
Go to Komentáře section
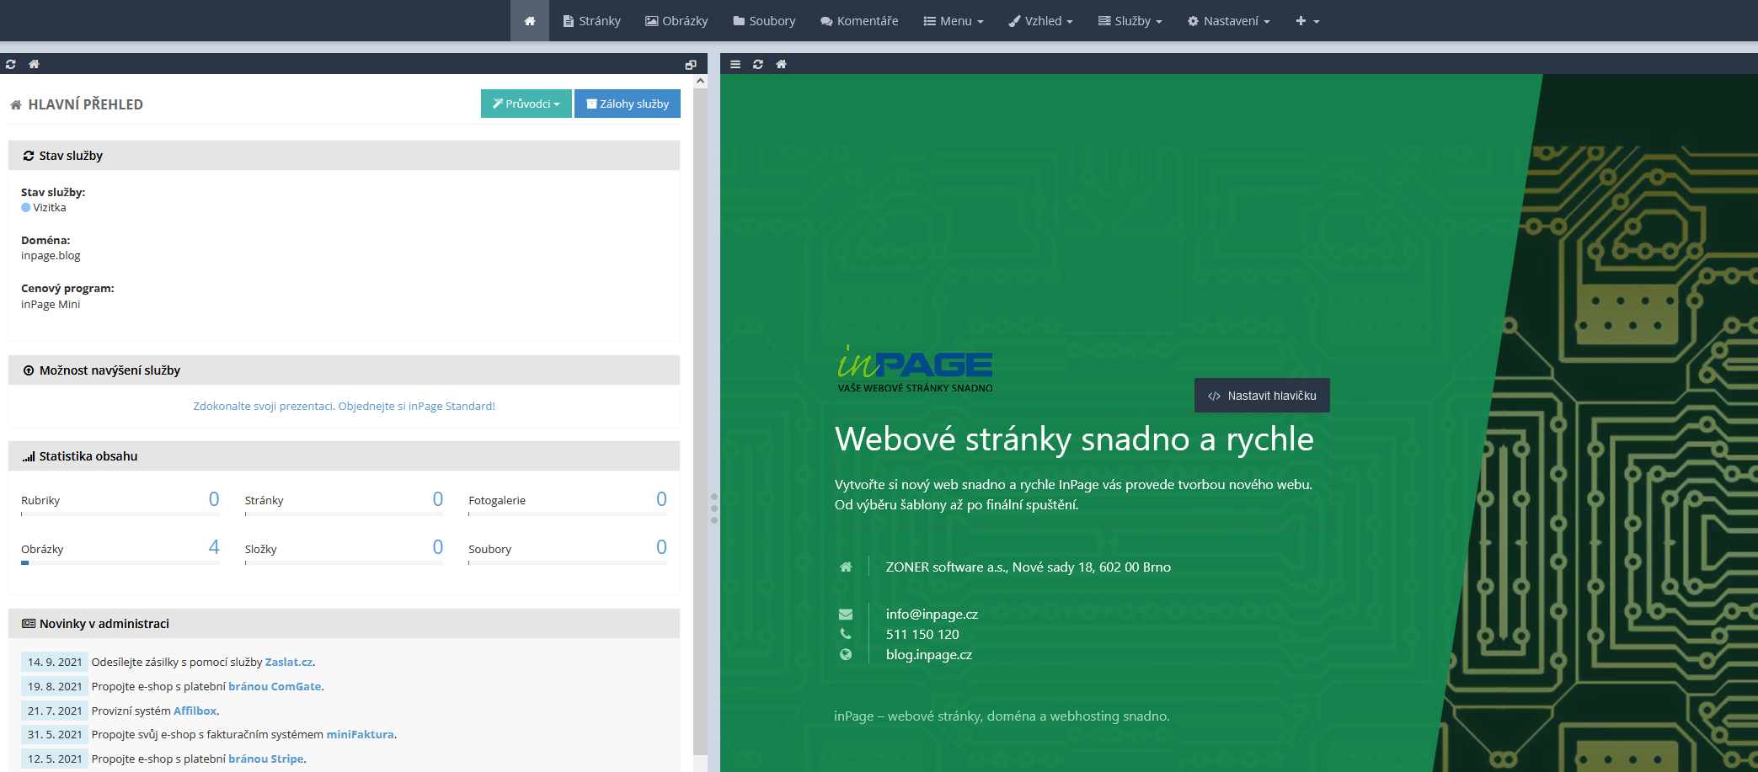(x=859, y=21)
